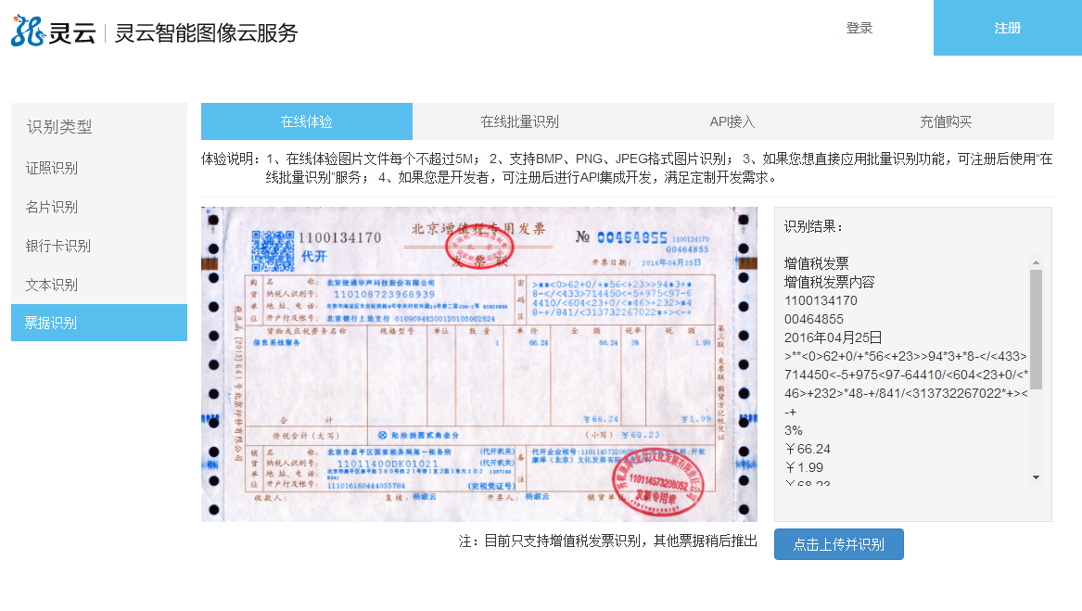Switch to the 在线体验 tab
This screenshot has width=1082, height=611.
(x=306, y=121)
